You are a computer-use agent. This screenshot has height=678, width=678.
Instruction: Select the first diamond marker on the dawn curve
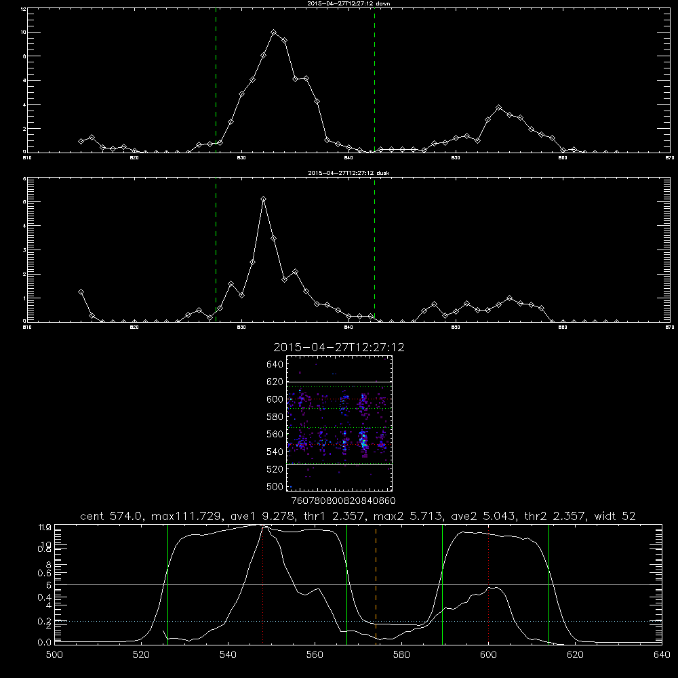(x=81, y=142)
